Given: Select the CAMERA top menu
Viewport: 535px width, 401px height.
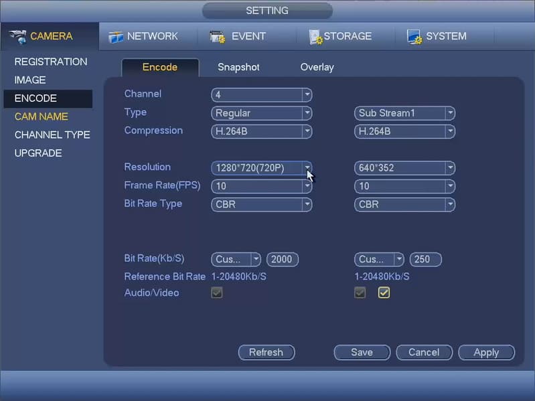Looking at the screenshot, I should (51, 36).
